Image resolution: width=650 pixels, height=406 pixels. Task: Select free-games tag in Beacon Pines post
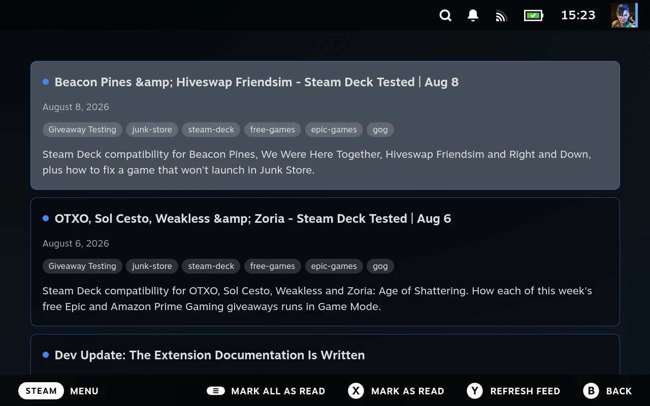(273, 129)
